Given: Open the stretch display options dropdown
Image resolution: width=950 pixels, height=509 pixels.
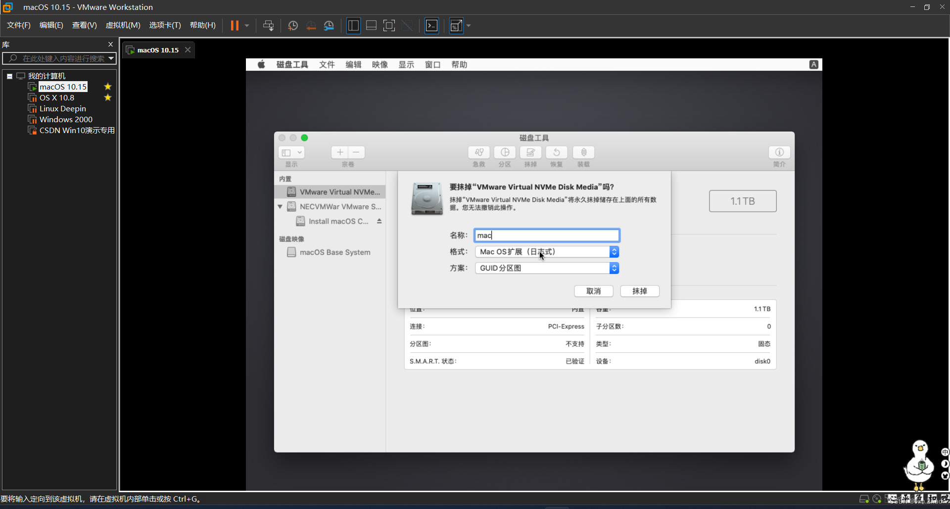Looking at the screenshot, I should [469, 26].
